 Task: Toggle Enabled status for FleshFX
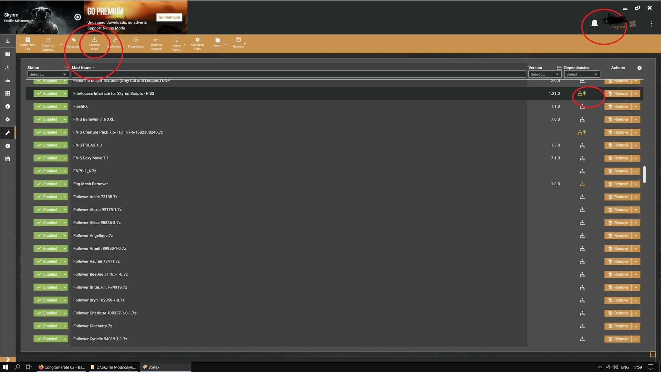pos(48,106)
